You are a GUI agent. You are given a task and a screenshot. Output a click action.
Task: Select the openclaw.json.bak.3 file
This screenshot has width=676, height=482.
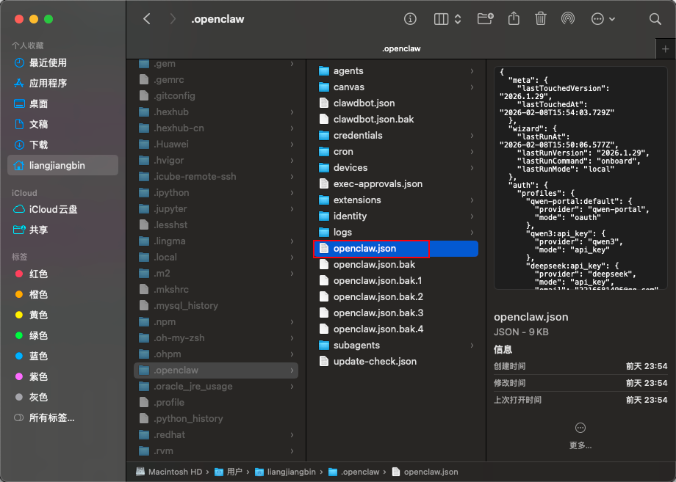(396, 313)
